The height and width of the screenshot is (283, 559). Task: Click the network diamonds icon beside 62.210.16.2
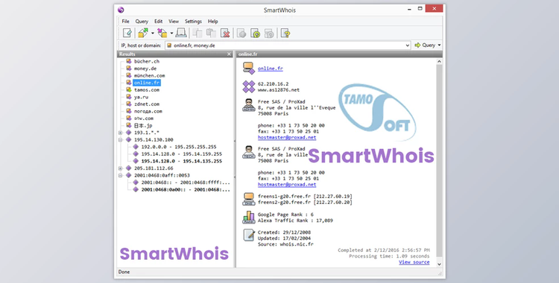[x=249, y=86]
